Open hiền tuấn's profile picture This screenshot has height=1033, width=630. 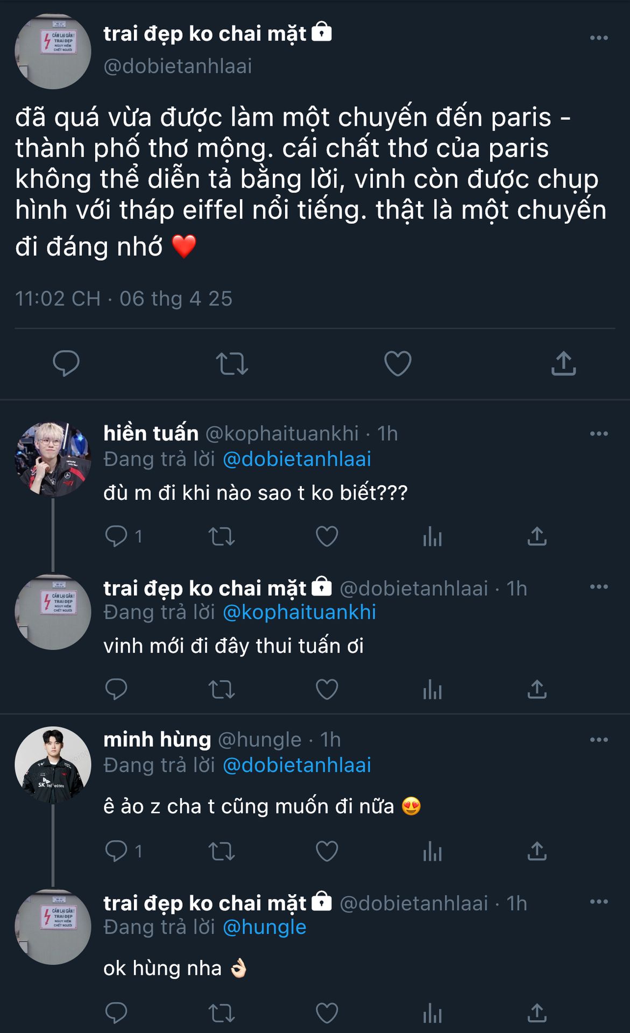[x=53, y=459]
